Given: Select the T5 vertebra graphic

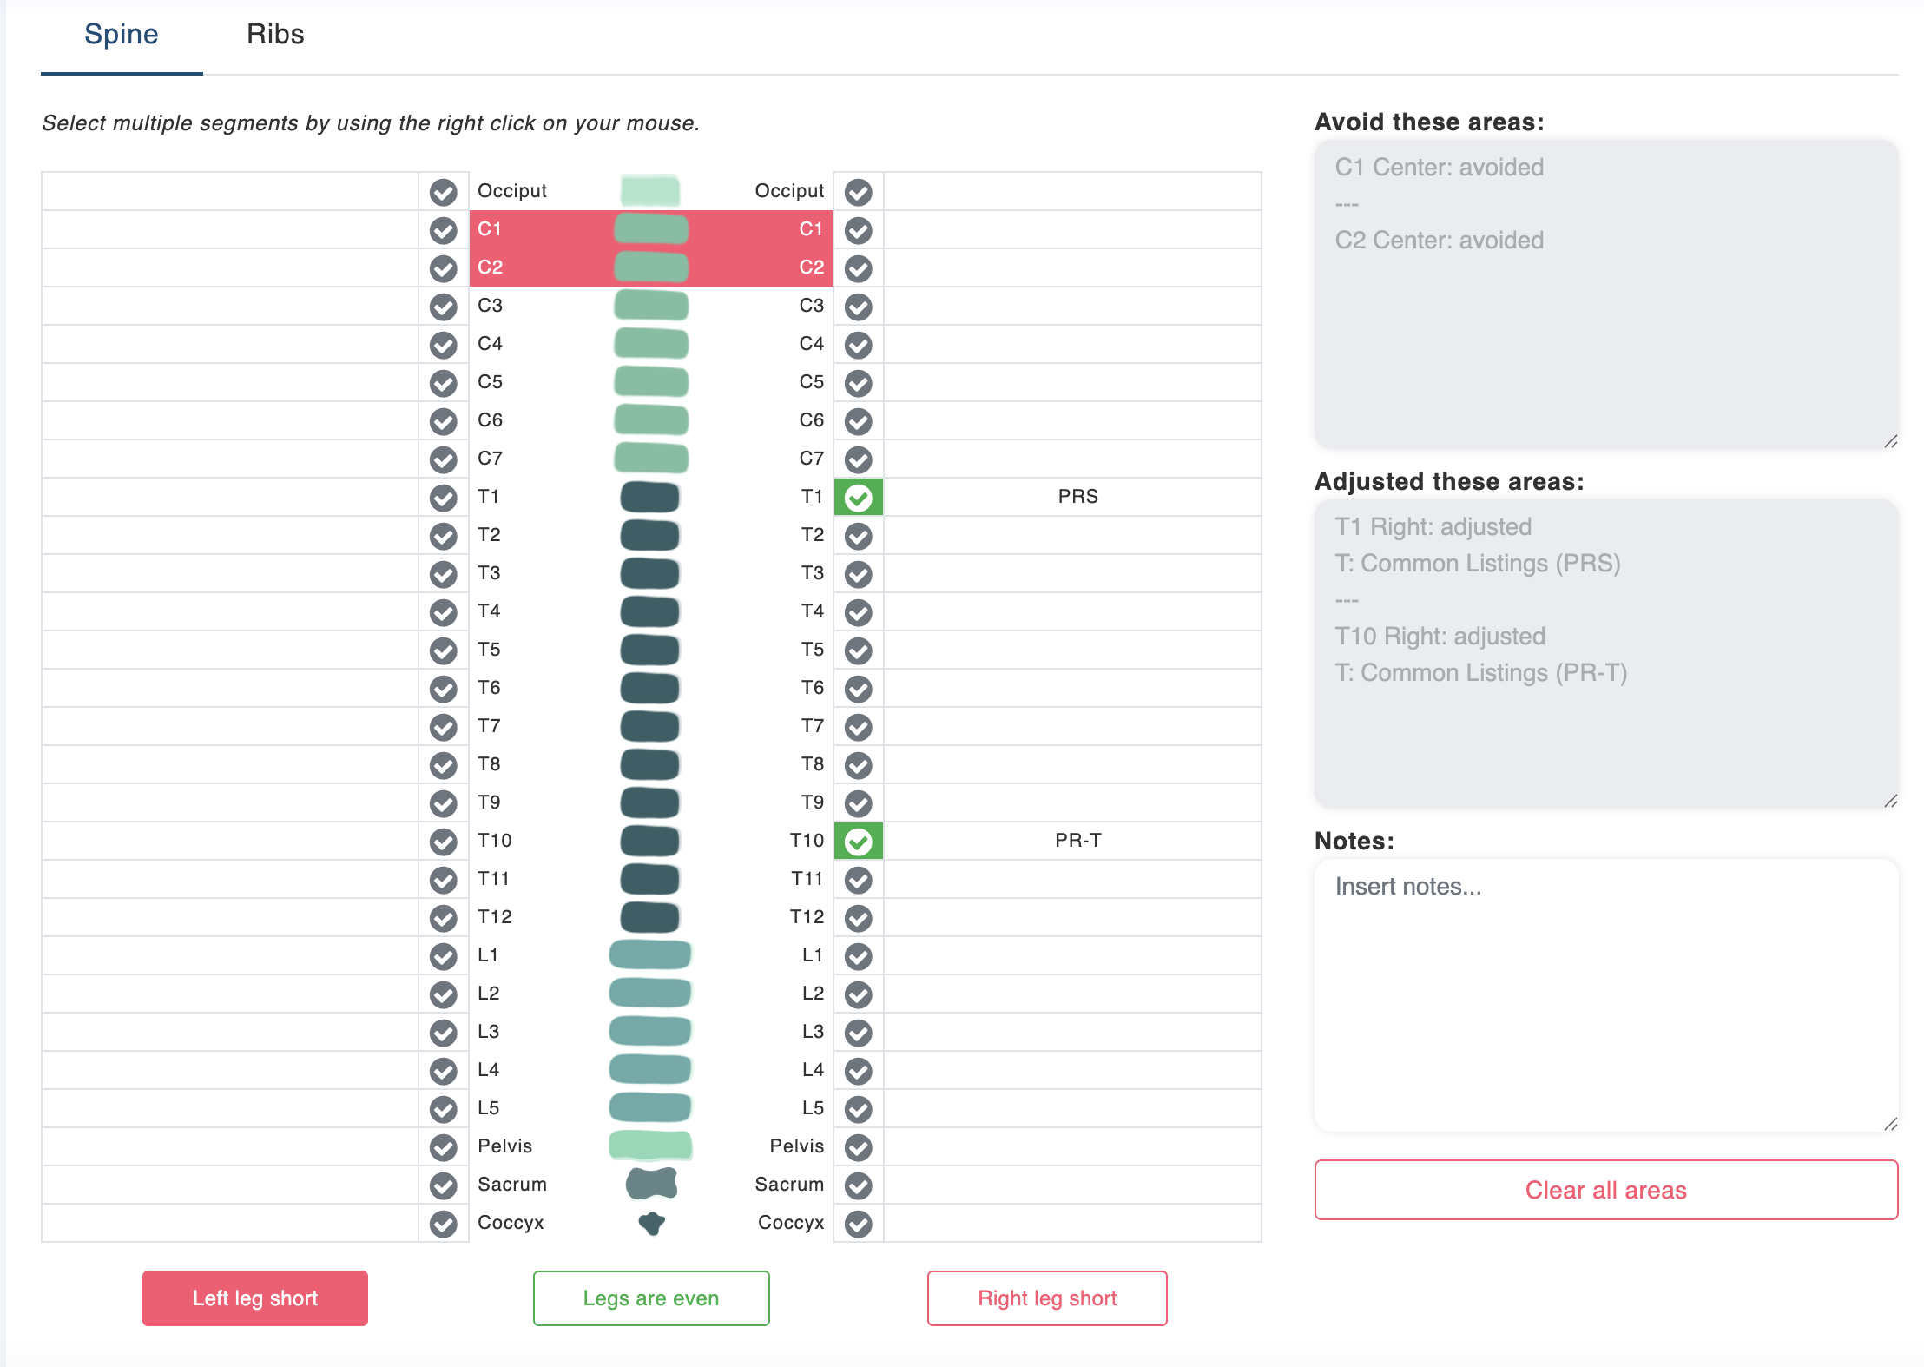Looking at the screenshot, I should pyautogui.click(x=650, y=650).
